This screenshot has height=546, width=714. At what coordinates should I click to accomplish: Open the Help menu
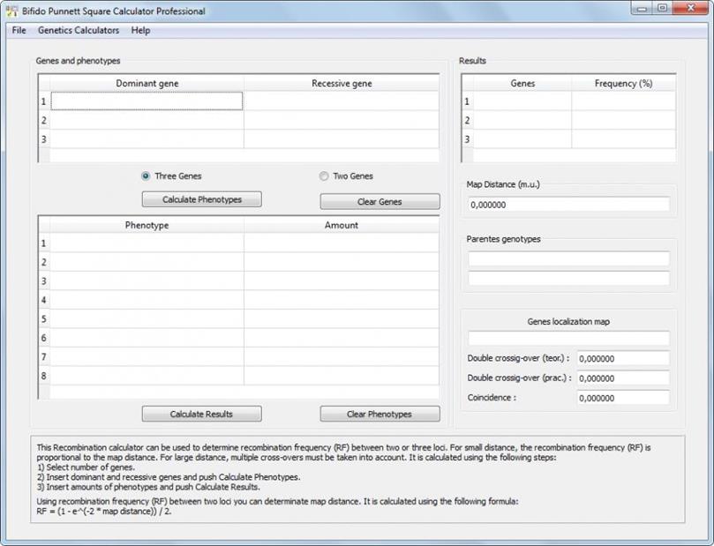[x=140, y=31]
